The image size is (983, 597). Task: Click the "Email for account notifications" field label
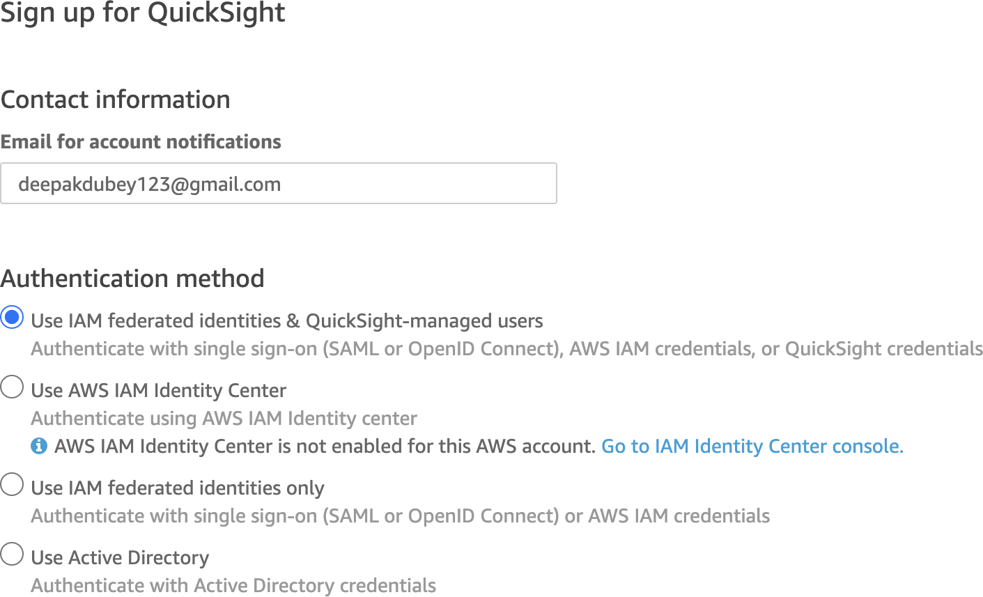(x=141, y=142)
